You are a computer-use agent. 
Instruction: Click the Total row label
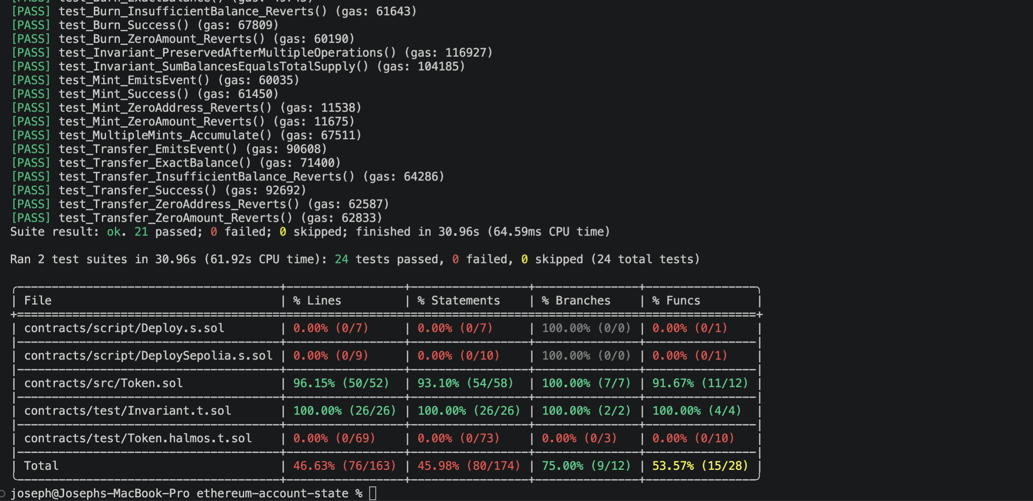point(41,466)
